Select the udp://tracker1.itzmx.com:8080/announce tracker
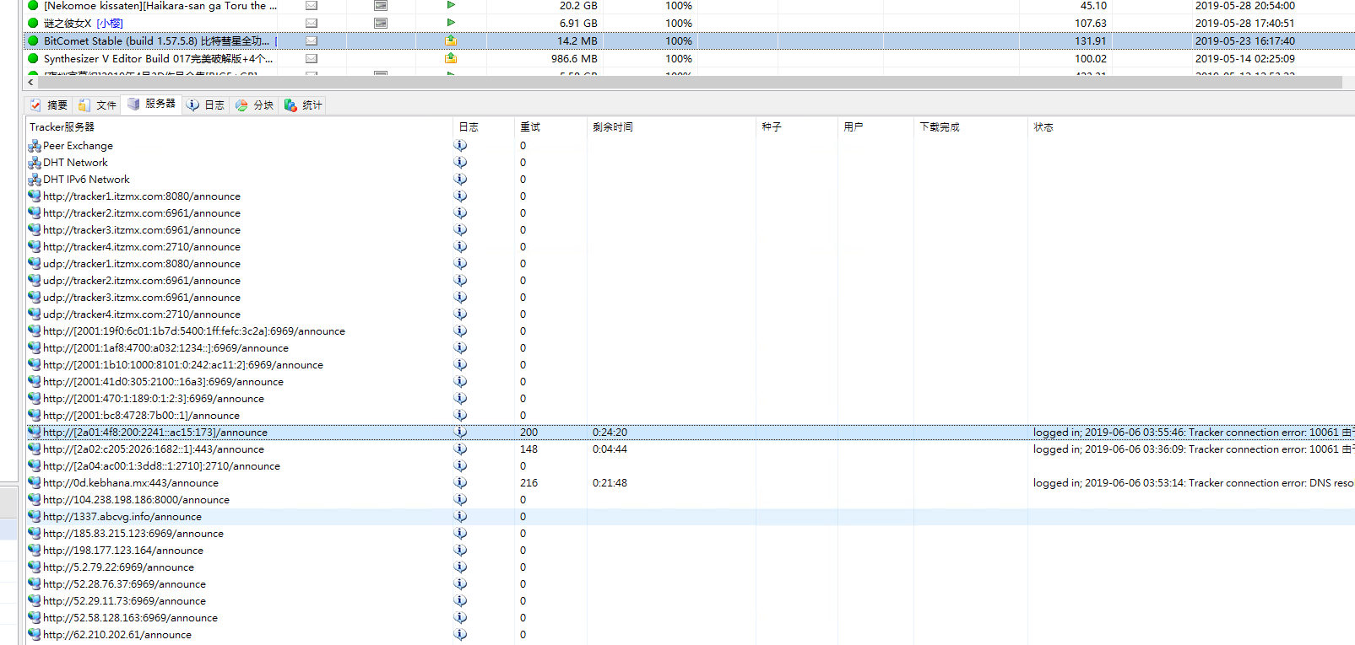 [x=142, y=264]
